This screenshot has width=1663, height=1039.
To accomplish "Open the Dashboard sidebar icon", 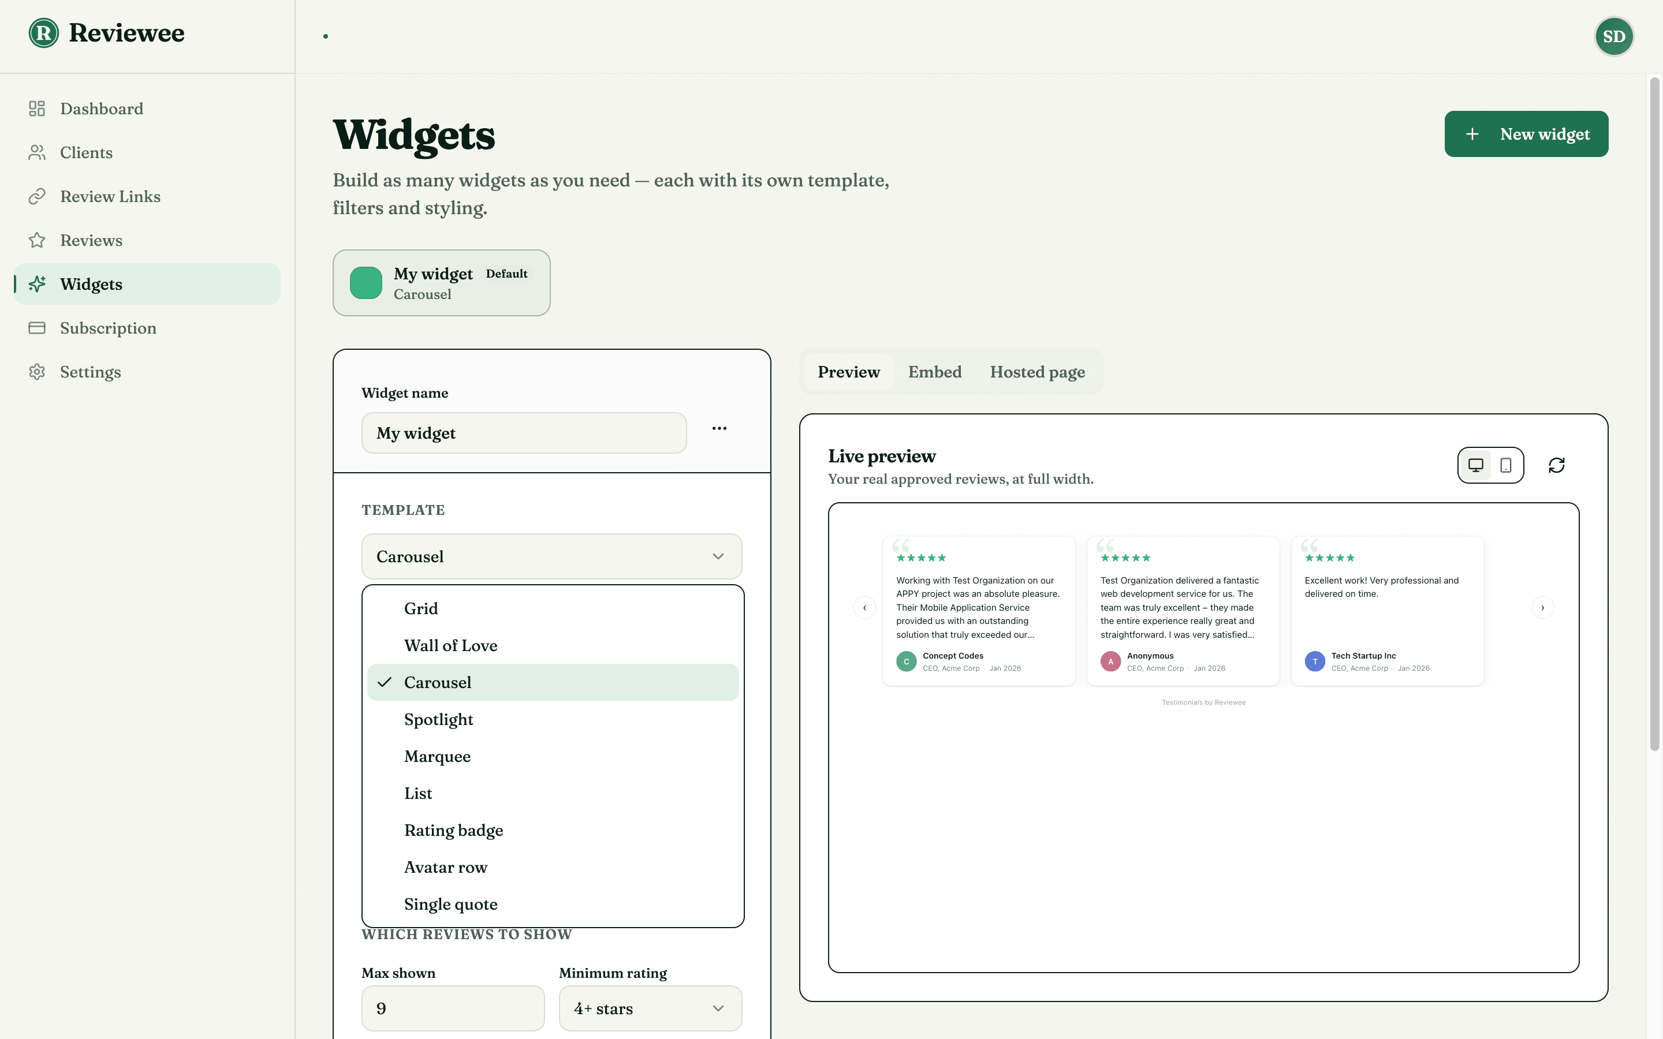I will click(37, 109).
